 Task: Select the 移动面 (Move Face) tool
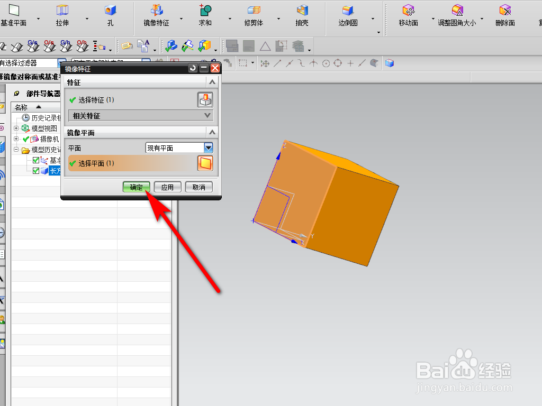408,15
